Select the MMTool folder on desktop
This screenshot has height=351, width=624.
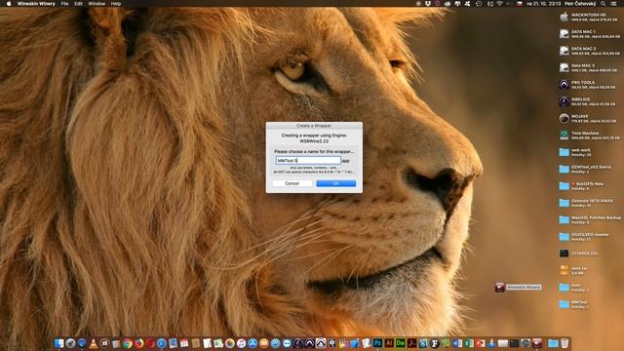[564, 304]
